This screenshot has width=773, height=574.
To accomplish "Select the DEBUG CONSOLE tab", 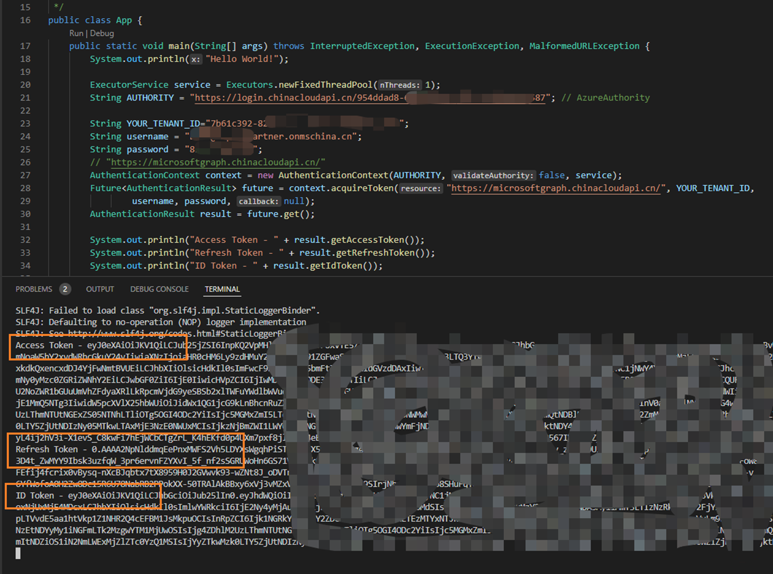I will [159, 289].
